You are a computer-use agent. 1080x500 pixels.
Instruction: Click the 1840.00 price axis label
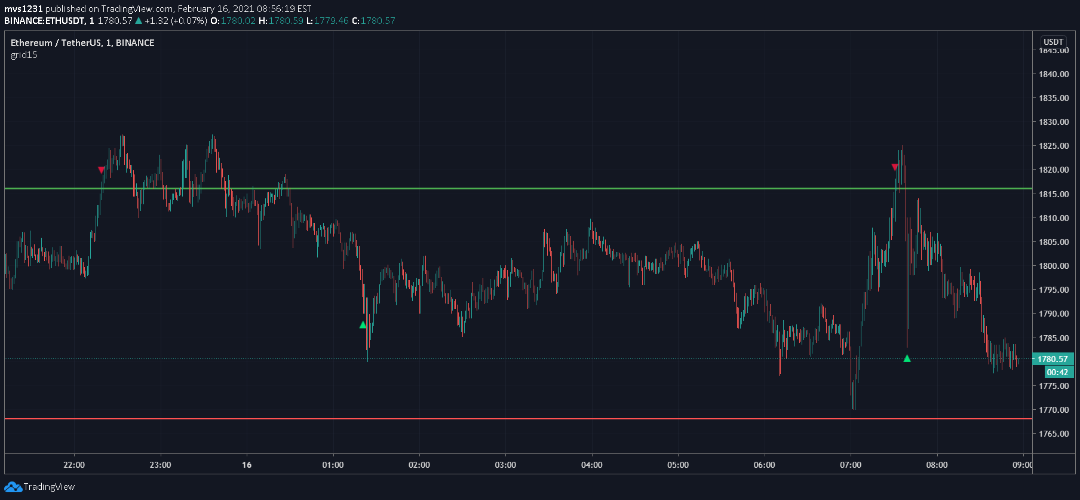click(x=1054, y=74)
